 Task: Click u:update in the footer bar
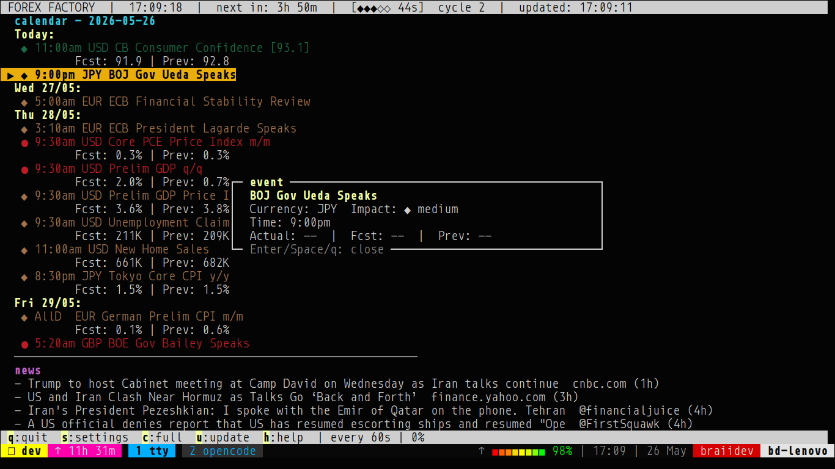223,437
